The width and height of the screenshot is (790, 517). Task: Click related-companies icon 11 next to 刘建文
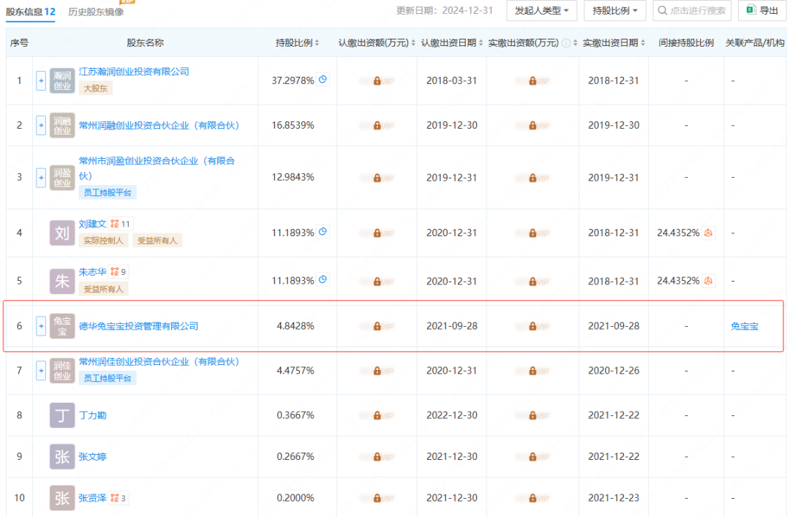tap(121, 224)
